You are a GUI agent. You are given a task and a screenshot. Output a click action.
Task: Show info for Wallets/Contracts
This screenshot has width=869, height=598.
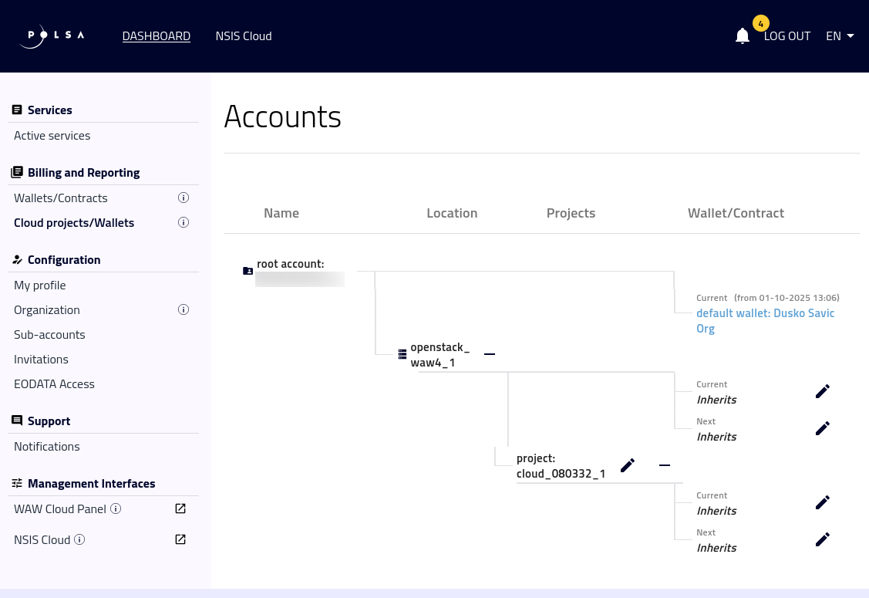184,198
